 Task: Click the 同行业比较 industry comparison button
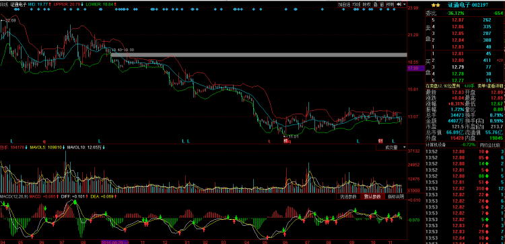tap(490, 145)
